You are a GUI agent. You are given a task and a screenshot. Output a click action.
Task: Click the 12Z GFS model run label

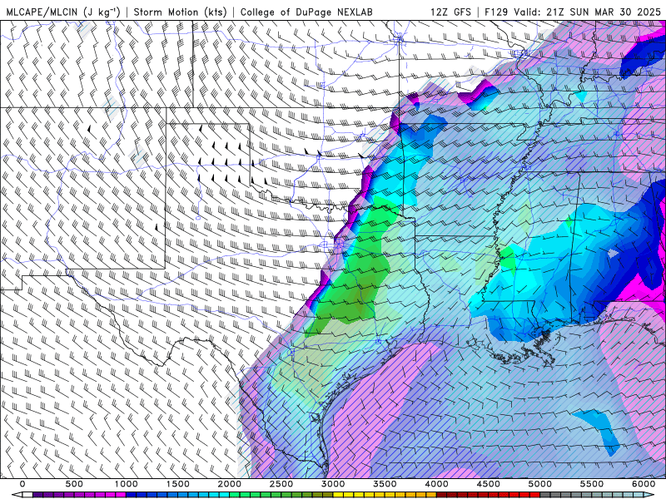(450, 12)
